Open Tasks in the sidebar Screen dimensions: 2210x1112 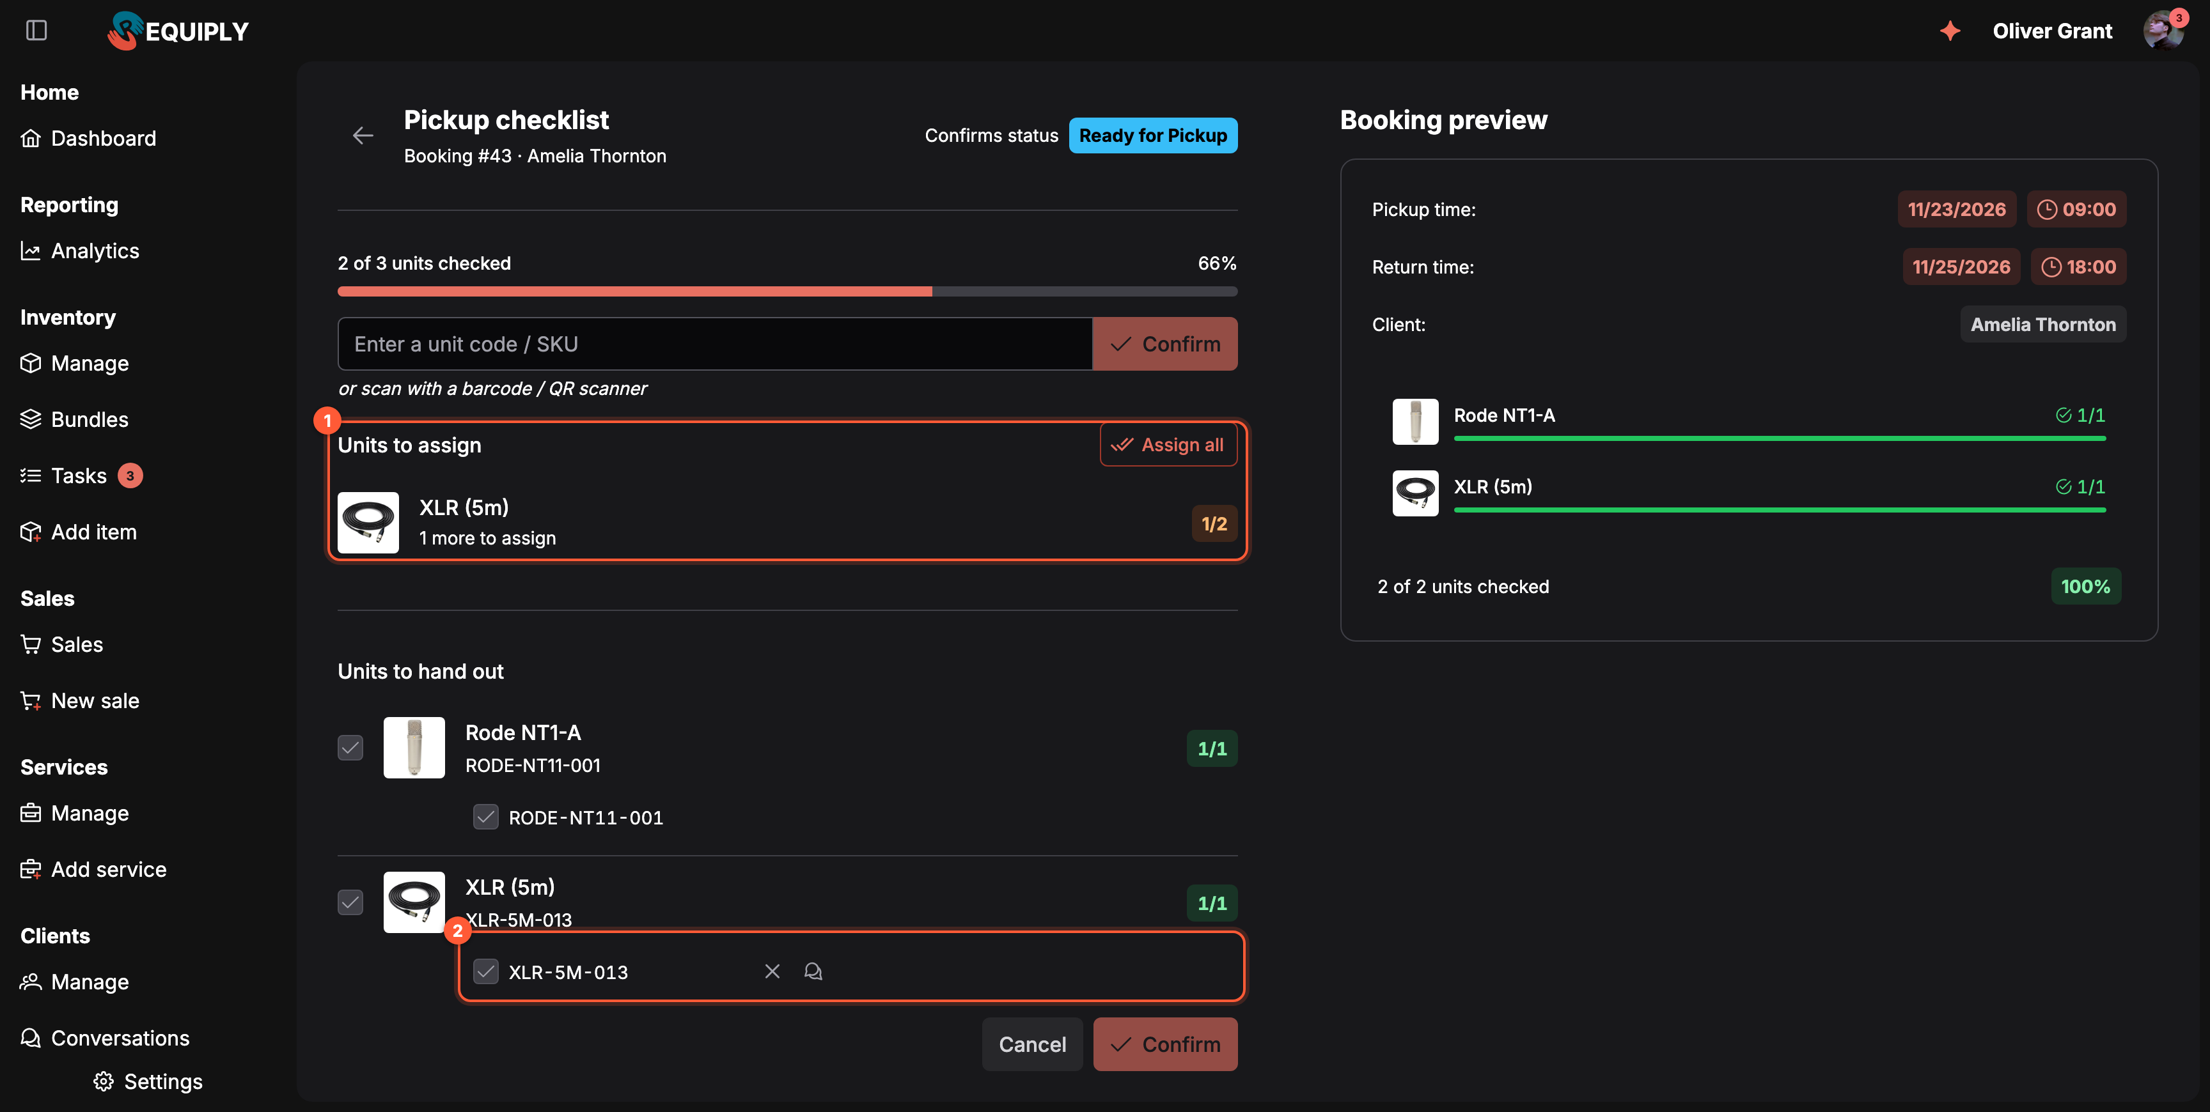[x=81, y=475]
